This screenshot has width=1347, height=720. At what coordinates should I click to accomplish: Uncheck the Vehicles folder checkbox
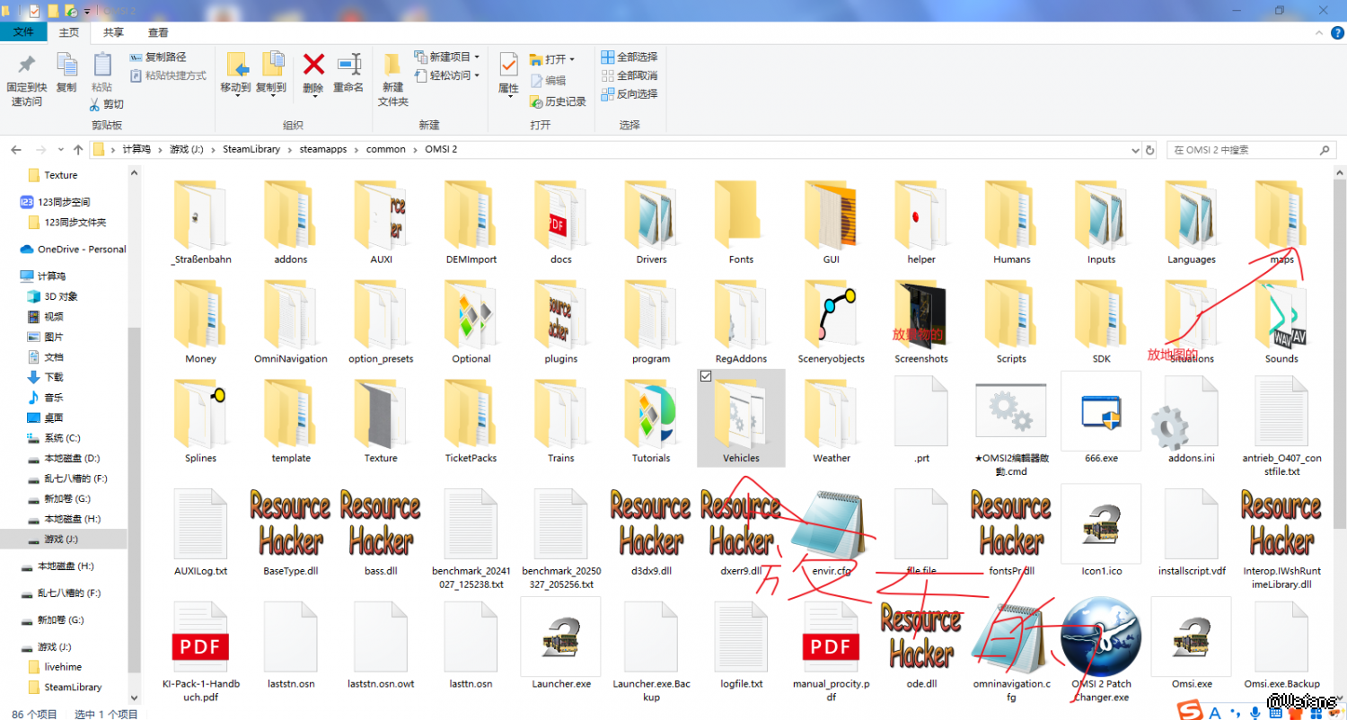coord(705,376)
